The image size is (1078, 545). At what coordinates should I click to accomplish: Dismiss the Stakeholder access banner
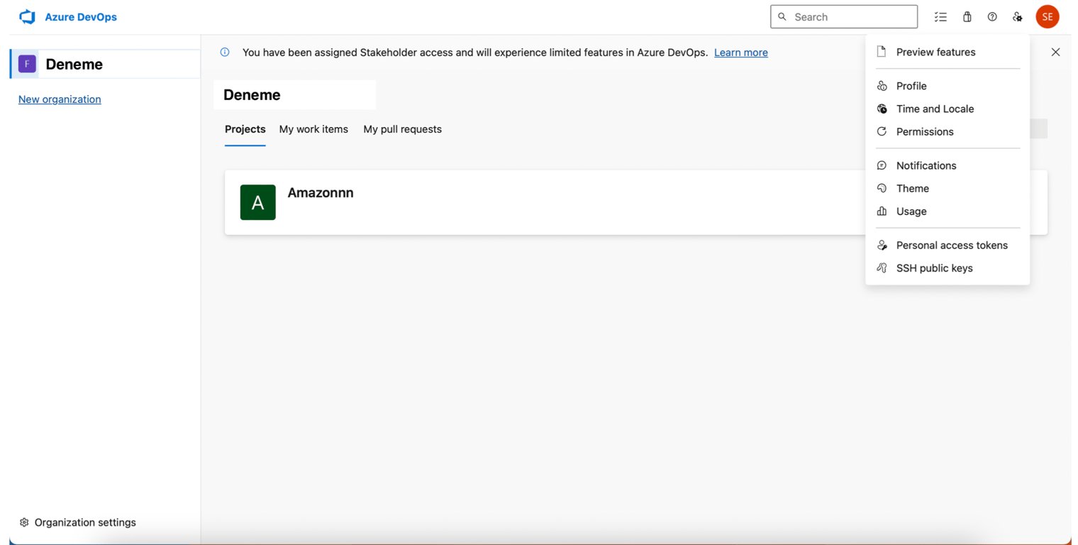pyautogui.click(x=1055, y=52)
